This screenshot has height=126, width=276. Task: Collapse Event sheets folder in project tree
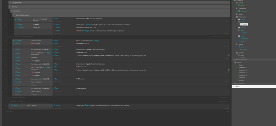pyautogui.click(x=235, y=9)
